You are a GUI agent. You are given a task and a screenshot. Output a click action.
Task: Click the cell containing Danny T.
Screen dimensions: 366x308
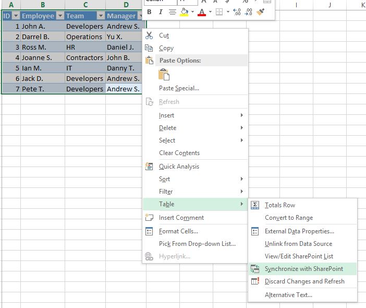(124, 68)
